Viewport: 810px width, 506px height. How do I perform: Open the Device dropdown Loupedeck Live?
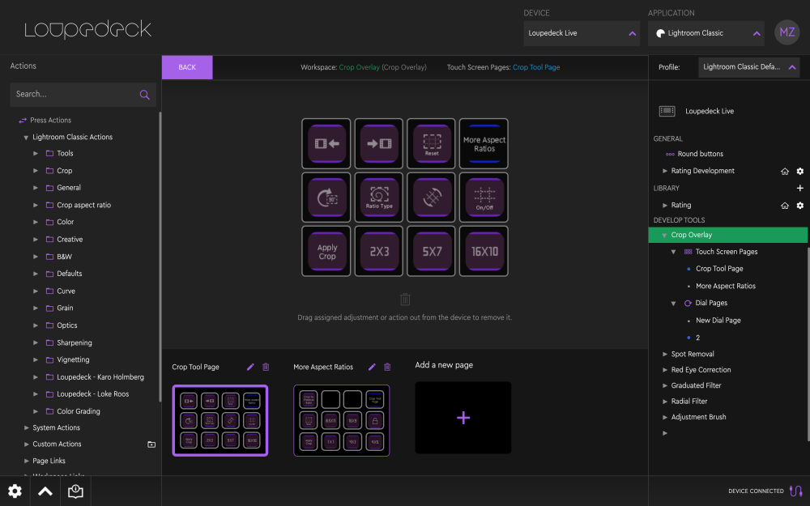click(x=582, y=33)
